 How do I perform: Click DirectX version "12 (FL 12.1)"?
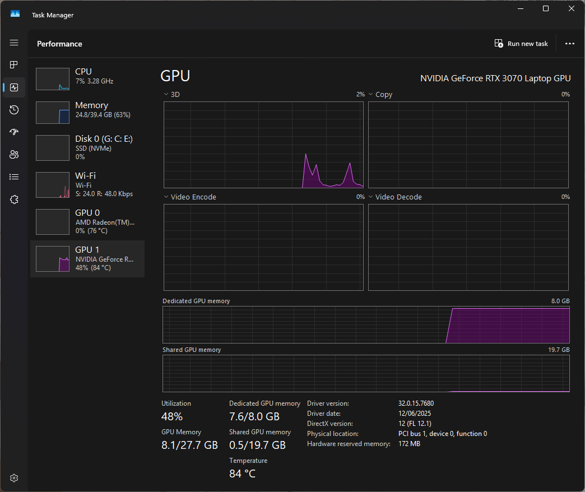point(415,424)
